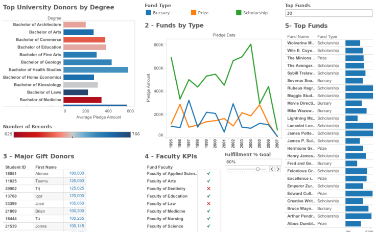
Task: Click the Bursary blue legend swatch
Action: [149, 12]
